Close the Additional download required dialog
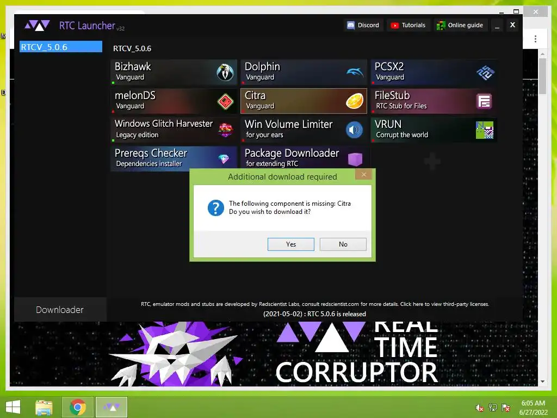The width and height of the screenshot is (557, 418). [363, 175]
